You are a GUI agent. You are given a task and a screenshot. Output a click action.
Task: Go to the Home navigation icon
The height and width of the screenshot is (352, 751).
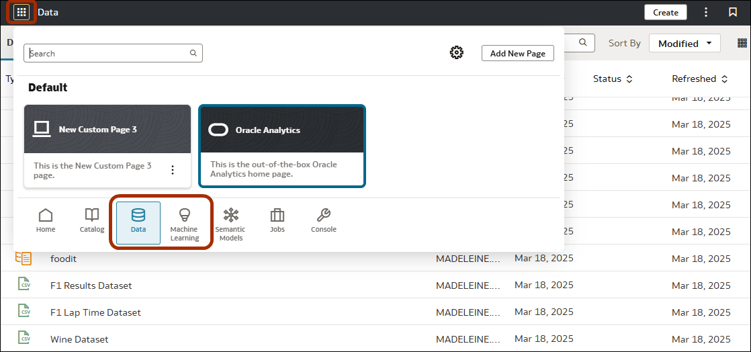tap(46, 220)
